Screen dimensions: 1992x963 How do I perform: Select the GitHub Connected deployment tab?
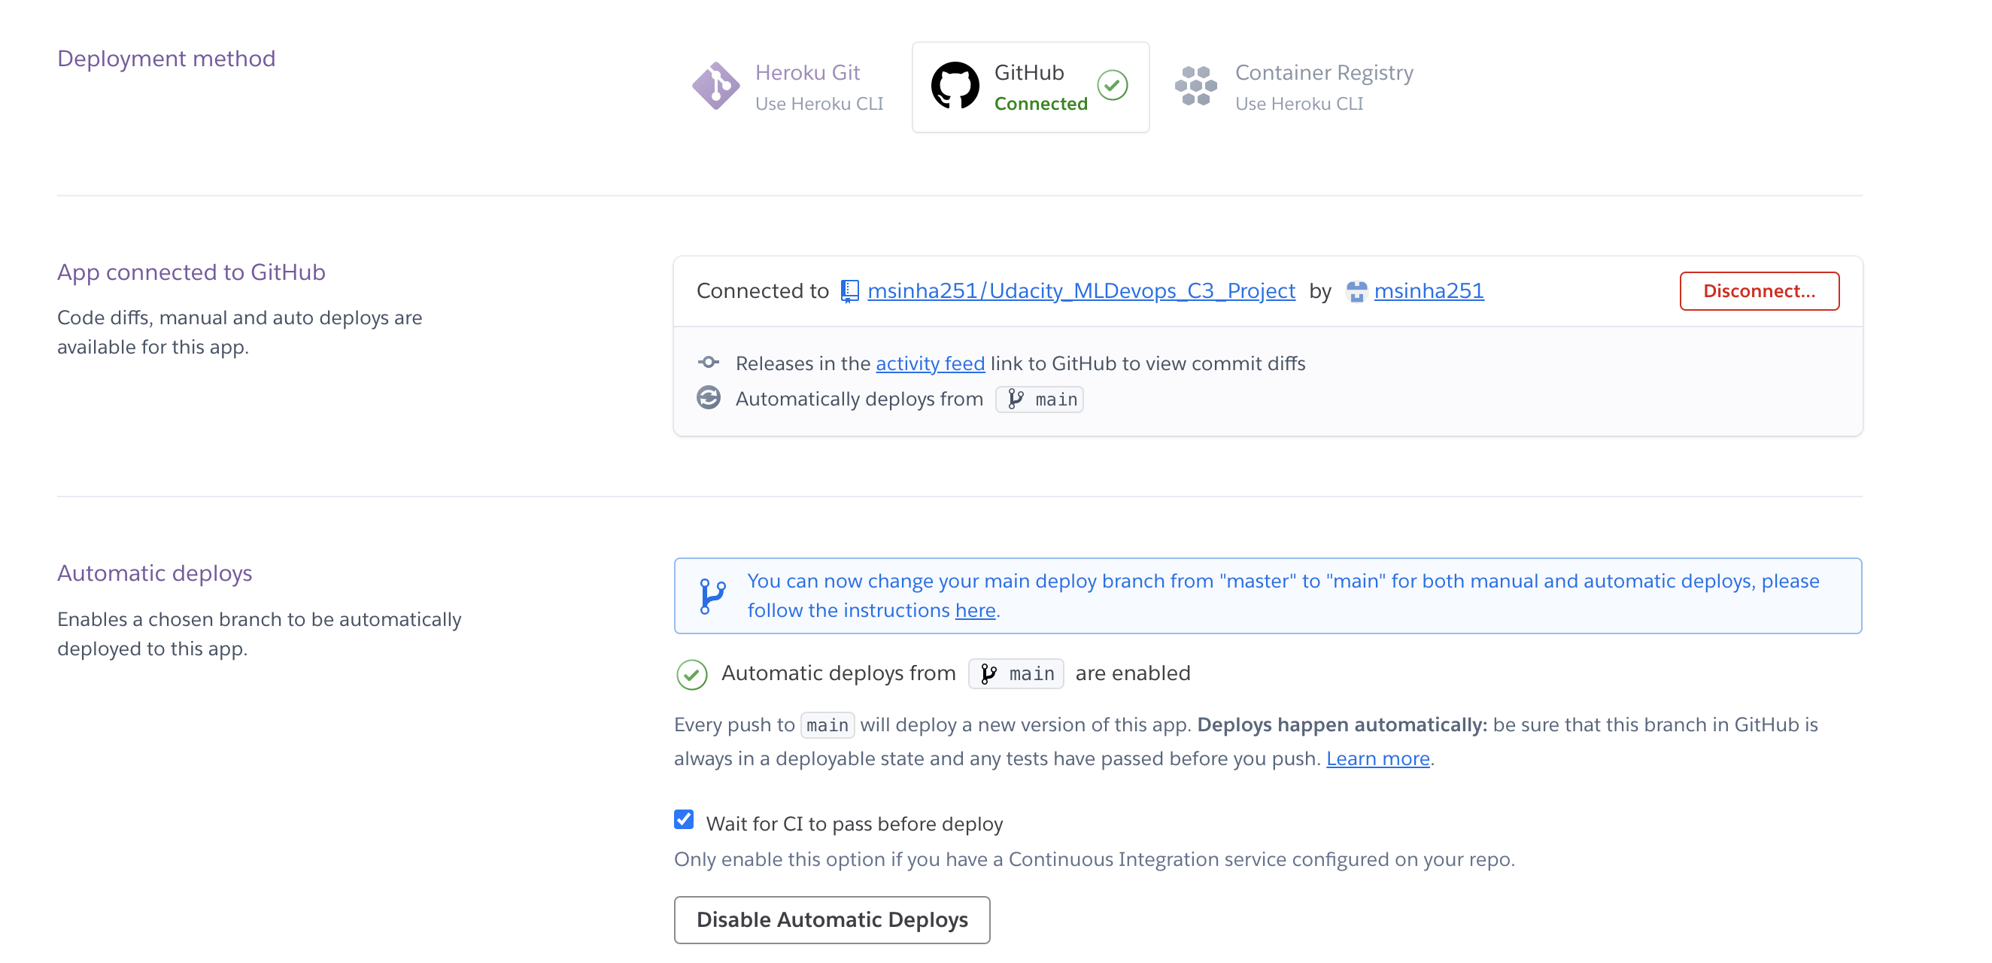[1030, 87]
